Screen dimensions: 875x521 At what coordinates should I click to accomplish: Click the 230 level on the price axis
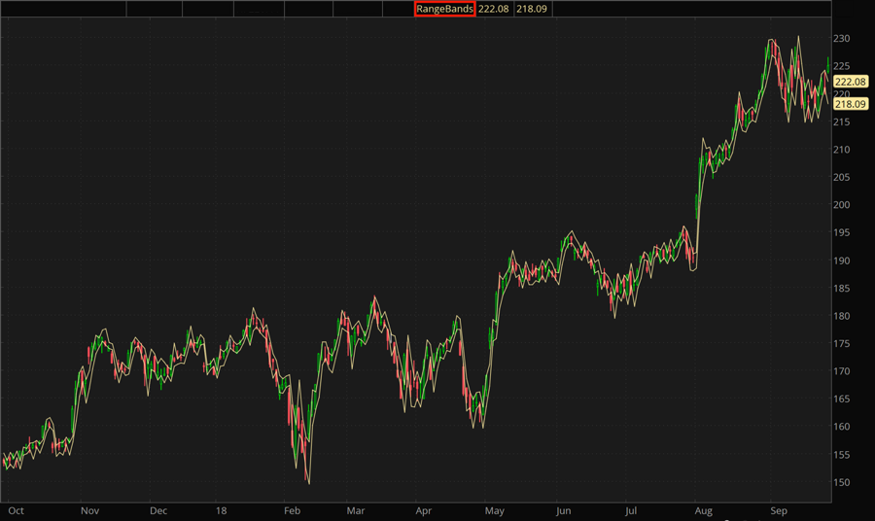click(x=842, y=39)
